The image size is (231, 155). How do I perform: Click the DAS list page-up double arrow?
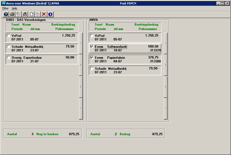[81, 65]
